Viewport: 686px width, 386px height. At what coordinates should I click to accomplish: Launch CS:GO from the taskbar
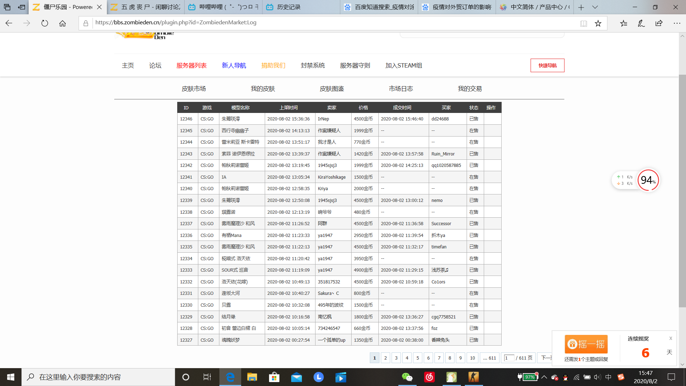click(474, 377)
